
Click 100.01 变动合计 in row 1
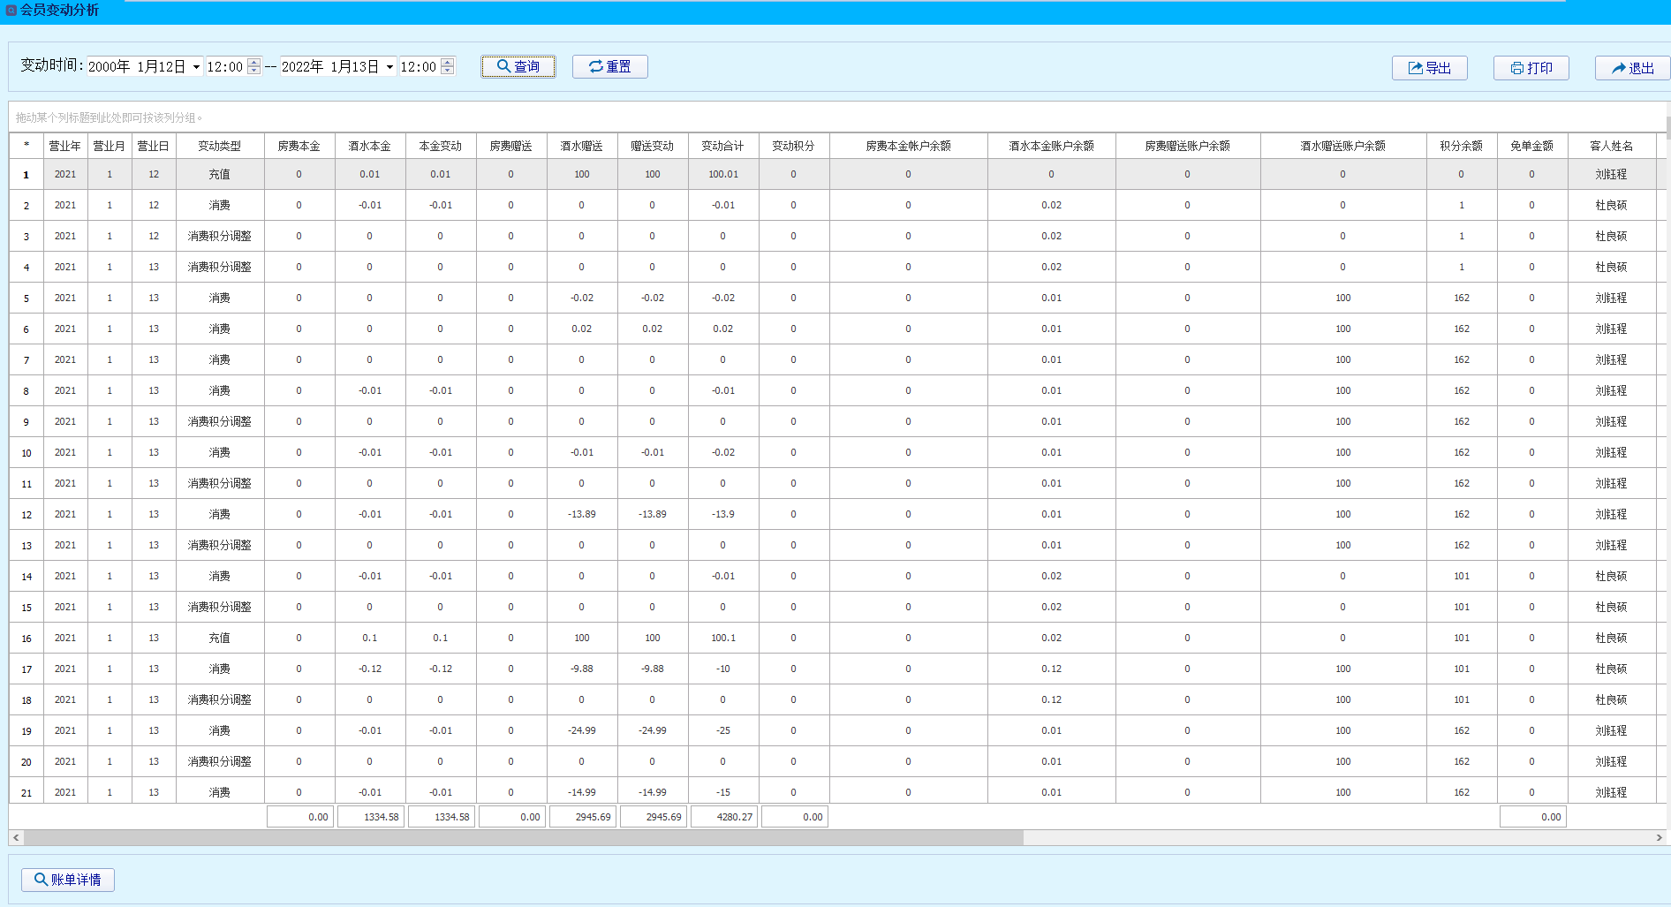723,174
